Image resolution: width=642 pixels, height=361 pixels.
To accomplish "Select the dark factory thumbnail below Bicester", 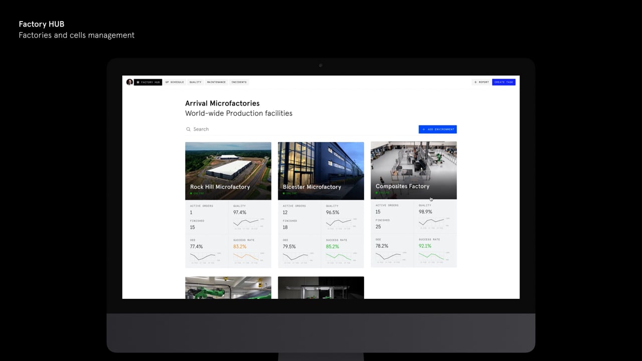I will [x=321, y=288].
